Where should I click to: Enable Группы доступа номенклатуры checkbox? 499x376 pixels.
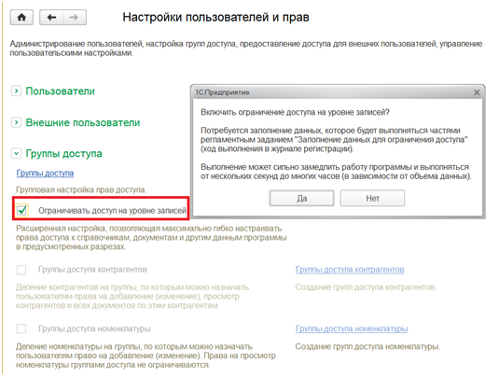[21, 328]
